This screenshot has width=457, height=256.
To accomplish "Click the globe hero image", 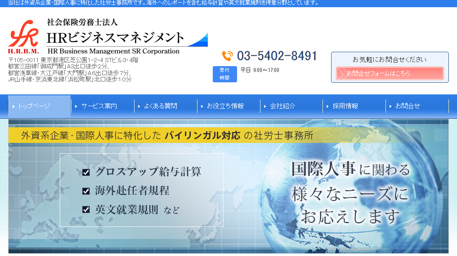I will [x=350, y=187].
